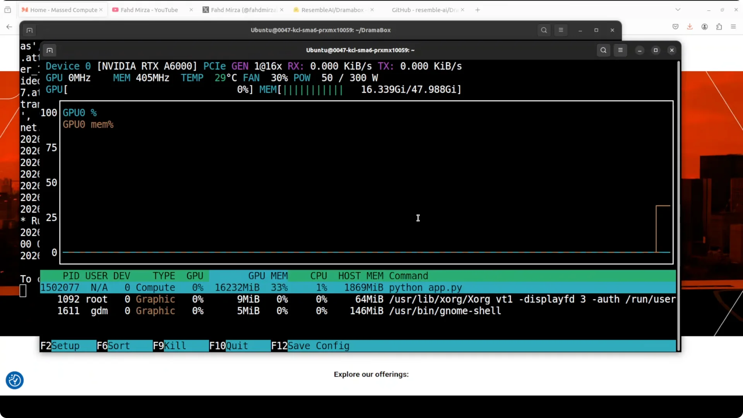Open hamburger menu in DramaBox terminal

[x=561, y=30]
